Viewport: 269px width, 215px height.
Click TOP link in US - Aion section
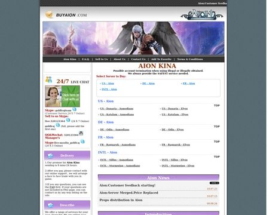click(x=217, y=106)
